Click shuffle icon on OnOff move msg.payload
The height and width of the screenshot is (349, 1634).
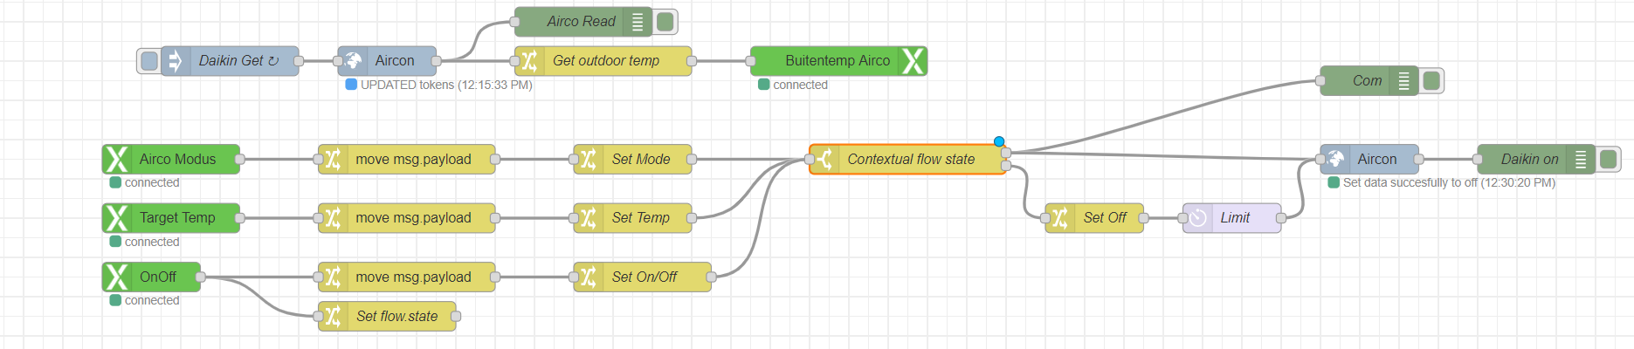point(332,277)
